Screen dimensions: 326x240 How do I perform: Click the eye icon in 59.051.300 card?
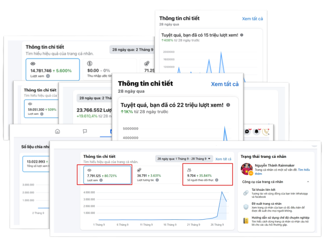30,104
